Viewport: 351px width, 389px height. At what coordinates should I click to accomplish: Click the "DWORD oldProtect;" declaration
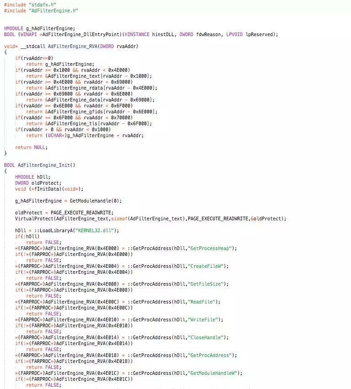tap(34, 183)
